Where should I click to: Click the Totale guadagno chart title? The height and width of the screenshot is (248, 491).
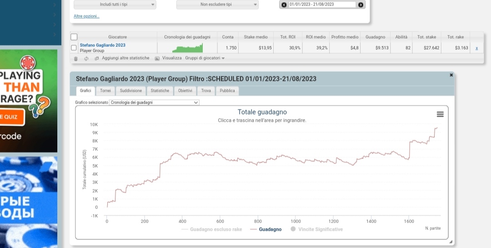click(262, 112)
